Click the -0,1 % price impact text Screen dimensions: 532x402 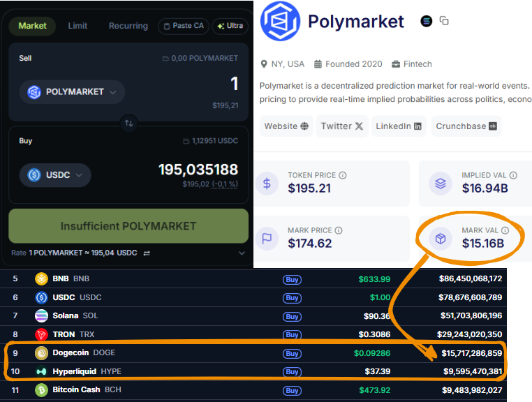pyautogui.click(x=225, y=184)
